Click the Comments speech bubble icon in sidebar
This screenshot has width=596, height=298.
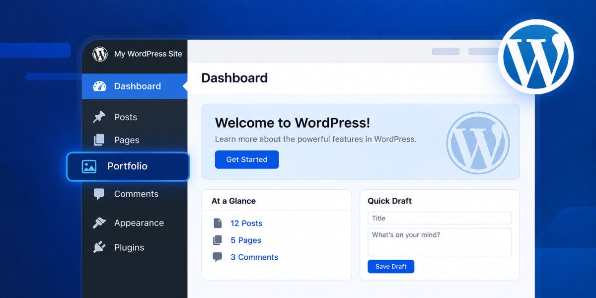99,194
